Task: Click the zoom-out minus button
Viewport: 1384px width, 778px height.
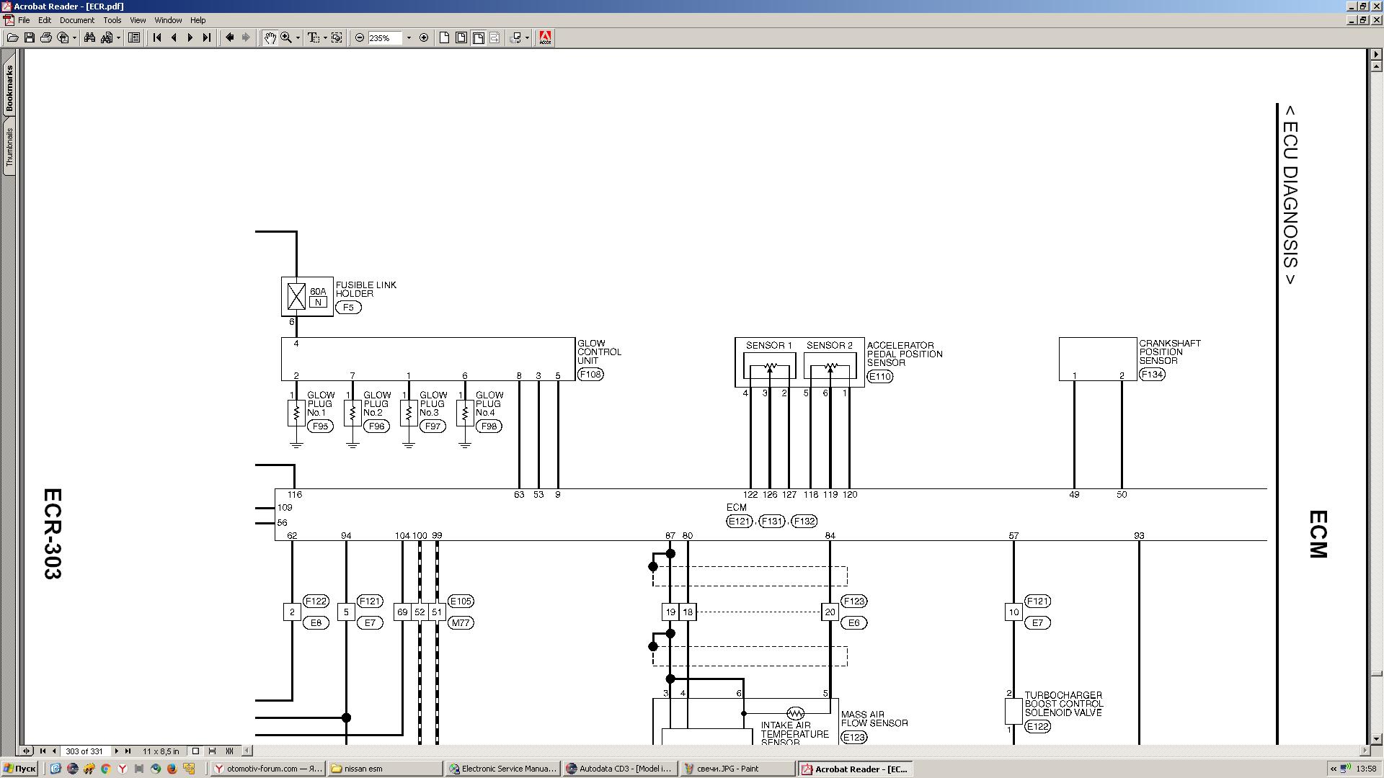Action: pos(360,37)
